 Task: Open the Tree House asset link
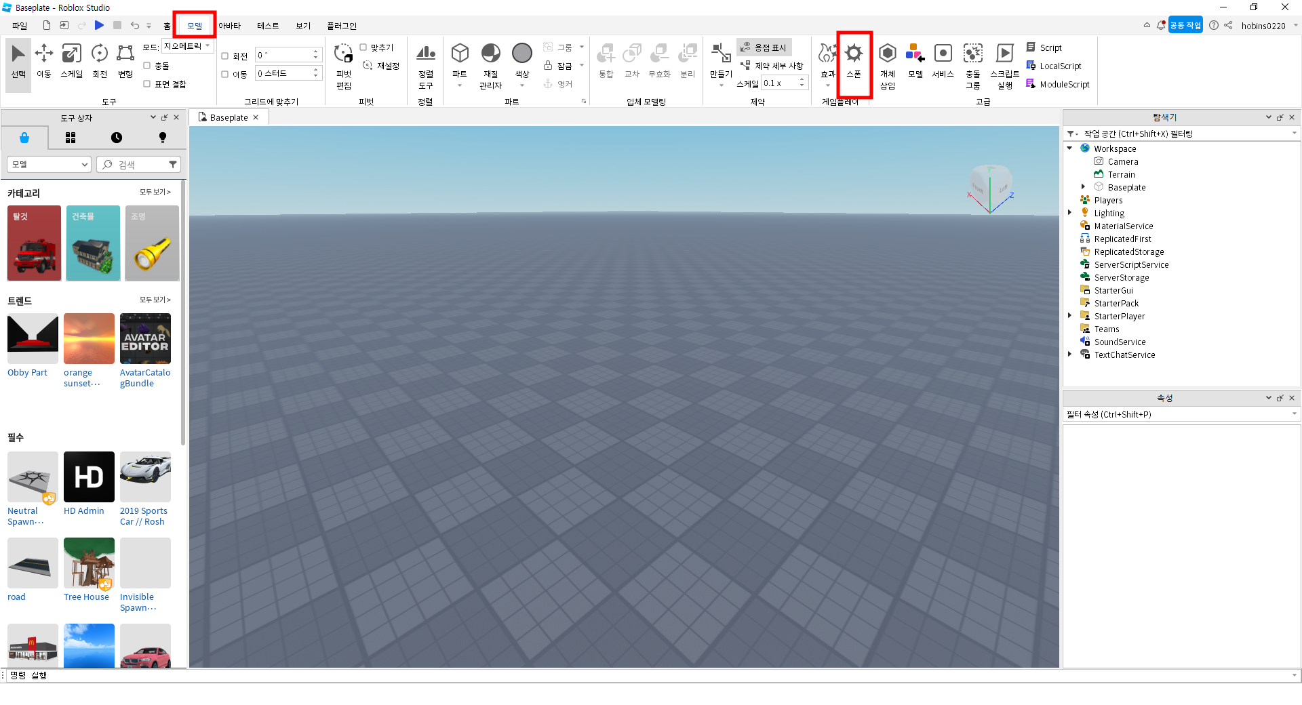pos(86,597)
